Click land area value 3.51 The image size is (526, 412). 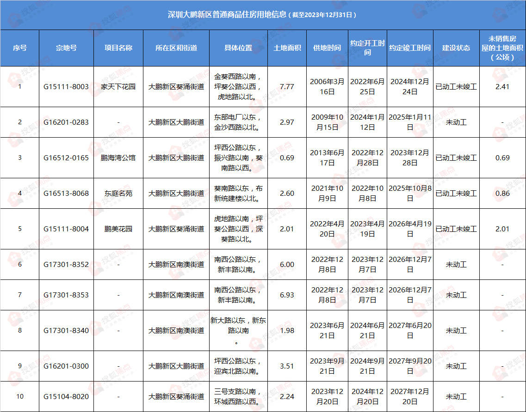[x=287, y=366]
